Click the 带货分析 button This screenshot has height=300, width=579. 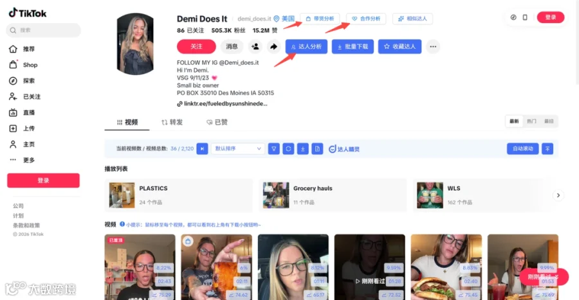[320, 19]
